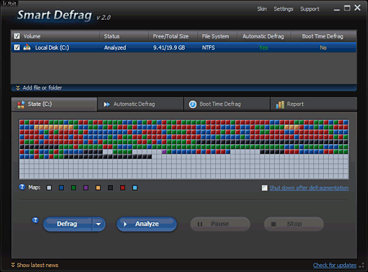
Task: Open the Boot Time Defrag tab
Action: tap(227, 104)
